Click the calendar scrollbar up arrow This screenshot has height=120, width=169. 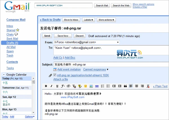tap(34, 78)
